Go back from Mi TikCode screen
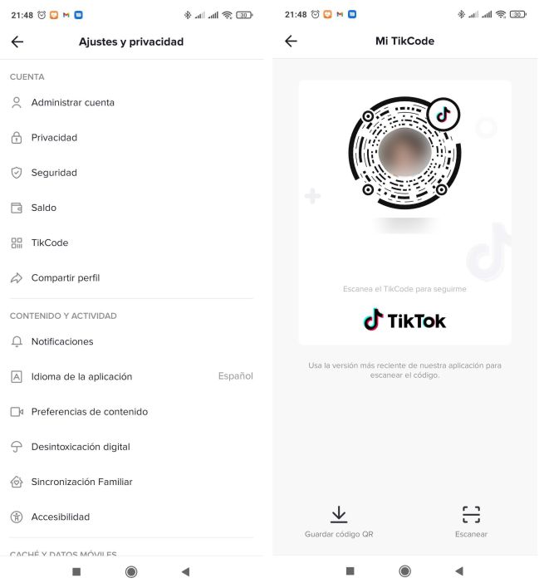 tap(291, 41)
